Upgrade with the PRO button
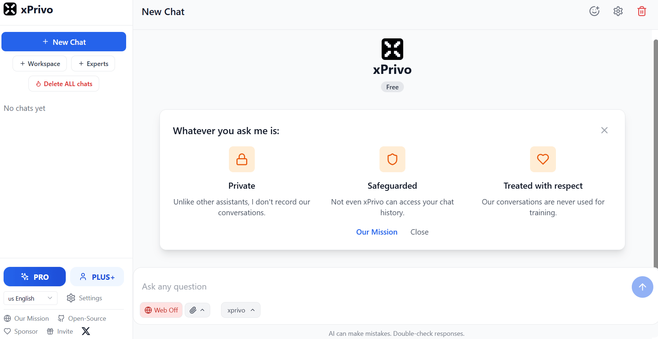 35,277
